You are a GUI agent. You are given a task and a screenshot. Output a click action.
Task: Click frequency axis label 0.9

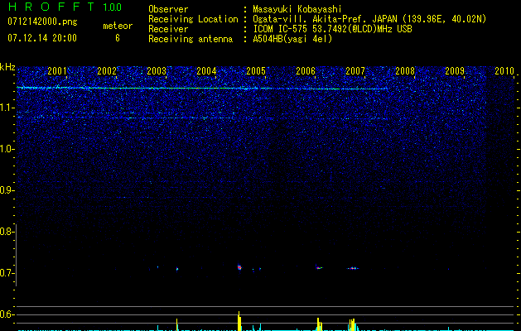click(7, 190)
